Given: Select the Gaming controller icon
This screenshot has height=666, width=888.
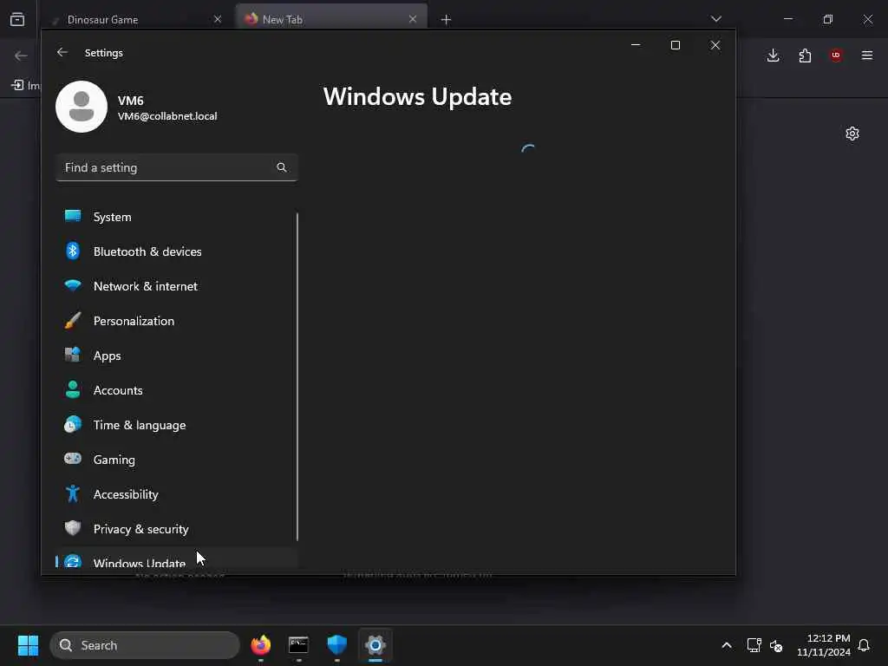Looking at the screenshot, I should pyautogui.click(x=73, y=459).
